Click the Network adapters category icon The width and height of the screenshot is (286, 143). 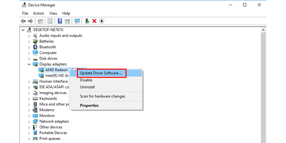(x=35, y=121)
